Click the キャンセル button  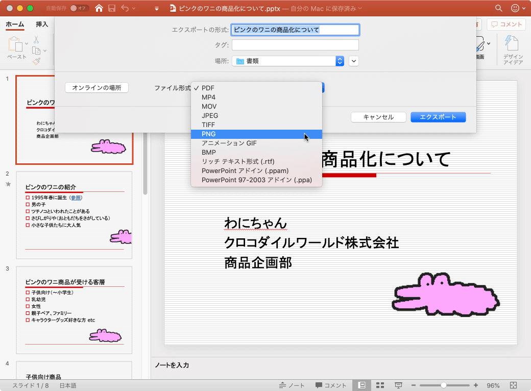tap(378, 117)
